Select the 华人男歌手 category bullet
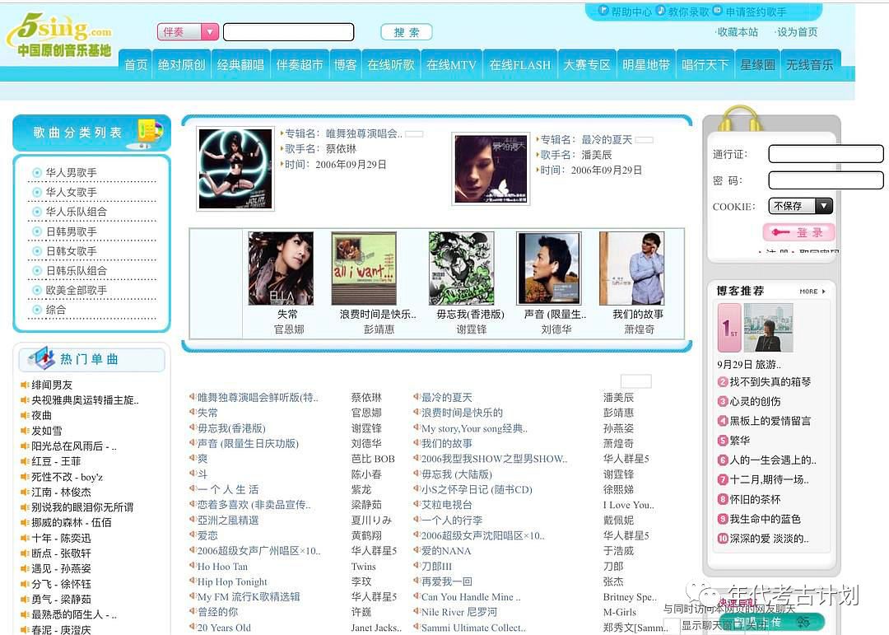 [x=37, y=172]
